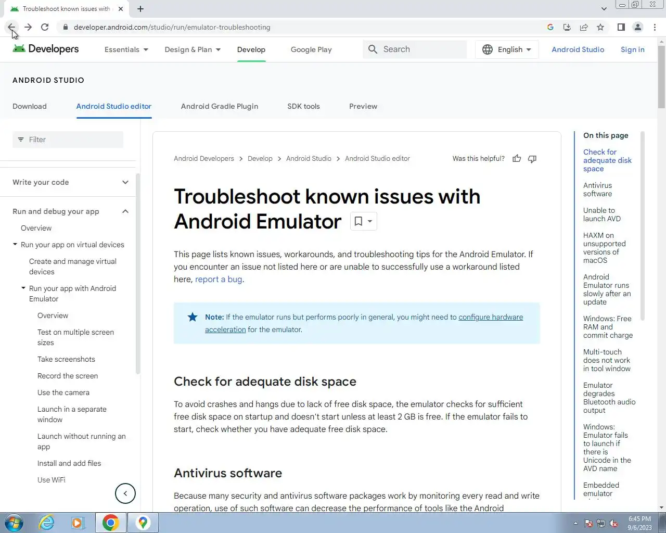Collapse the side navigation with circle arrow
Viewport: 666px width, 533px height.
pos(125,493)
